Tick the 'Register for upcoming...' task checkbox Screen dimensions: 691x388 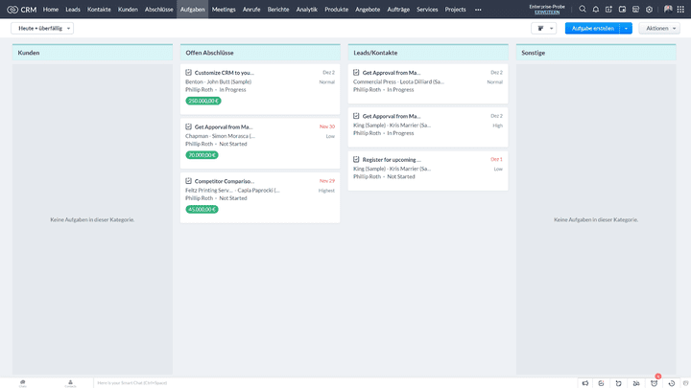point(357,160)
